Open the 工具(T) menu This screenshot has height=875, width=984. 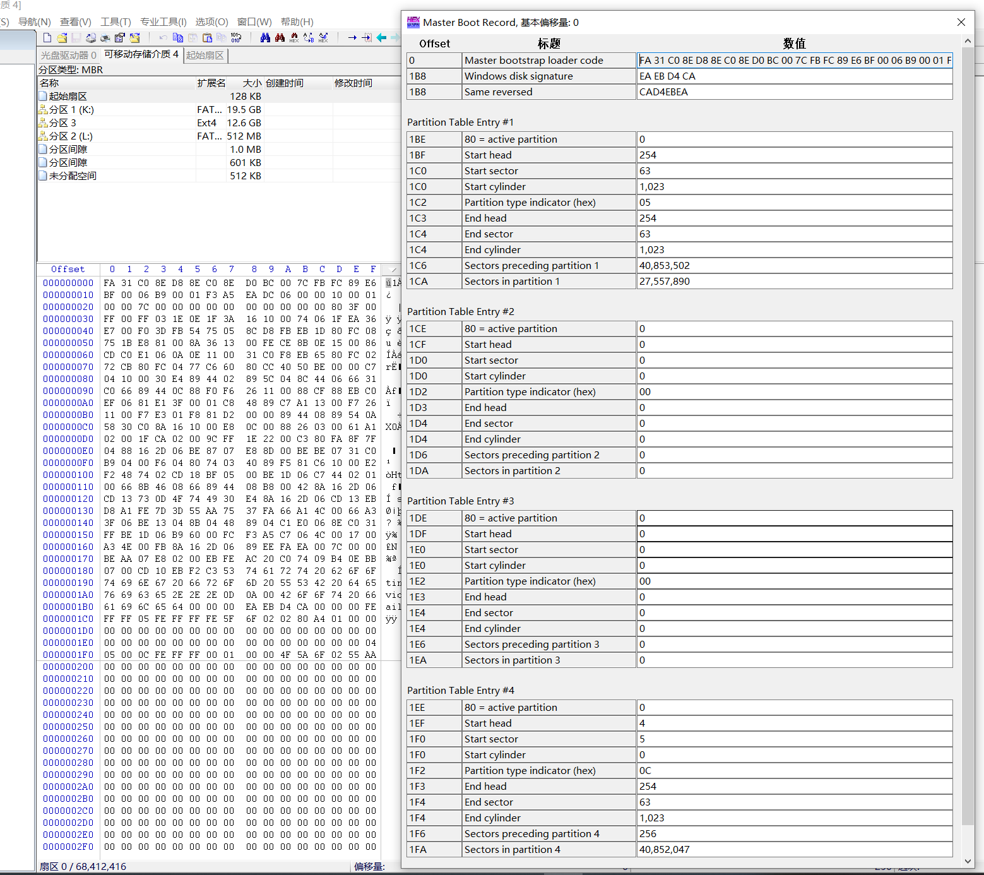(x=116, y=22)
